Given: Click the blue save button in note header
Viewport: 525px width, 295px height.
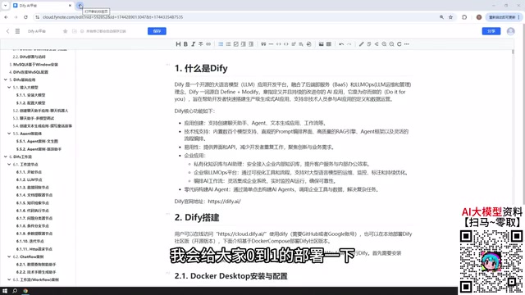Looking at the screenshot, I should [x=157, y=31].
